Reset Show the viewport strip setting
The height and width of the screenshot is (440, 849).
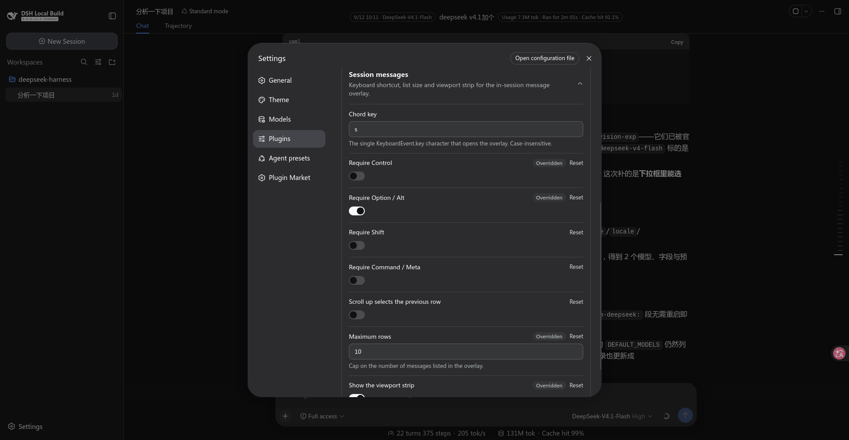tap(576, 386)
